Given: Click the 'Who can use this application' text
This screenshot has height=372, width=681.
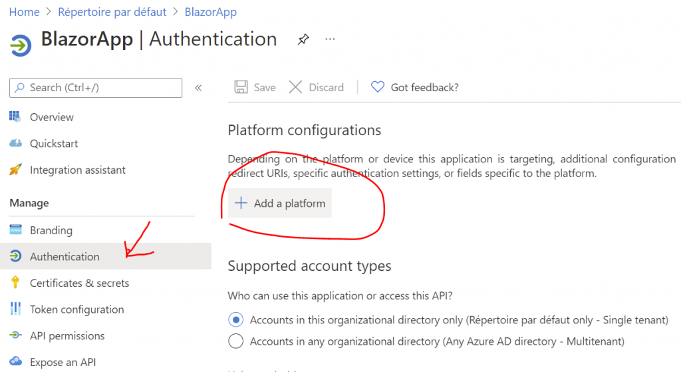Looking at the screenshot, I should pos(340,296).
